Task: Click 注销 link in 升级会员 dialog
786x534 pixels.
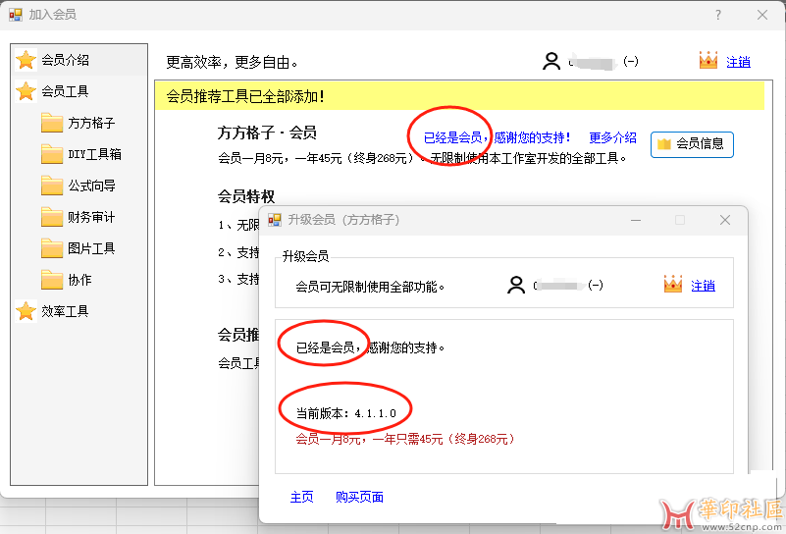Action: (703, 286)
